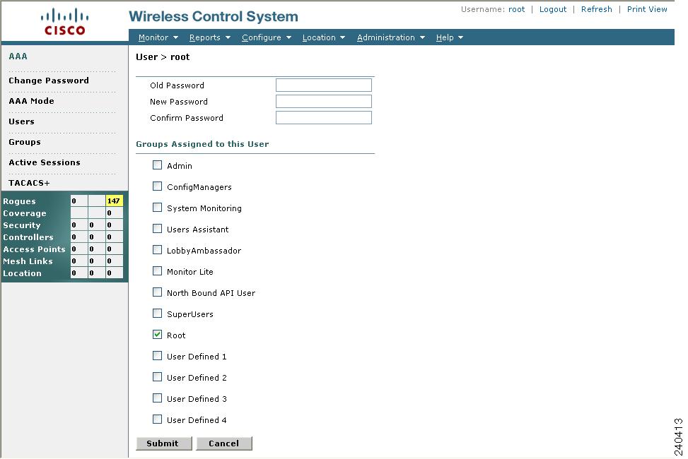Click the yellow 147 Rogues alarm count
This screenshot has width=688, height=459.
(x=114, y=201)
